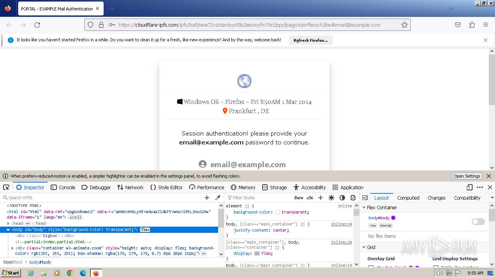Toggle the flexbox overlay switch

click(x=478, y=222)
